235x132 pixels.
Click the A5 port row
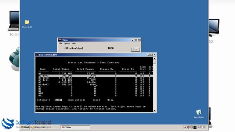click(94, 82)
